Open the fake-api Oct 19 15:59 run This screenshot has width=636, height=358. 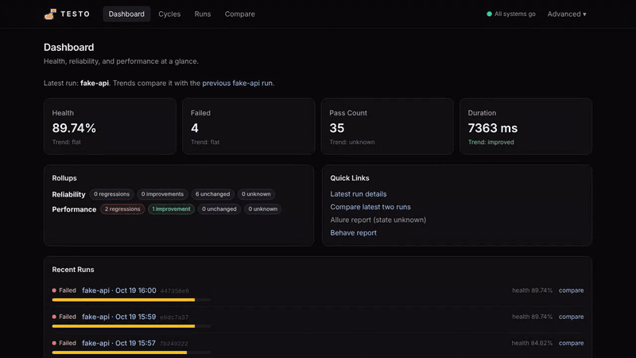pos(118,317)
